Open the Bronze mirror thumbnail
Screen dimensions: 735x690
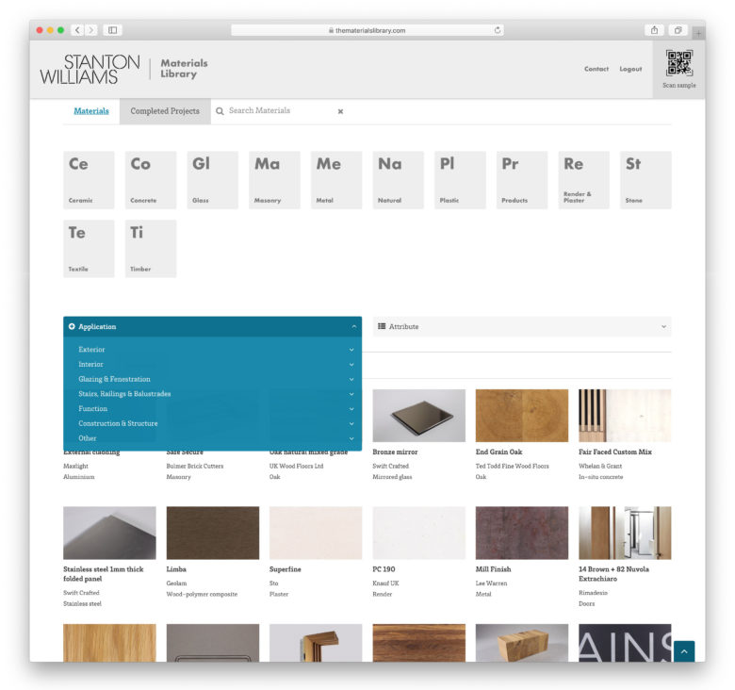(419, 416)
